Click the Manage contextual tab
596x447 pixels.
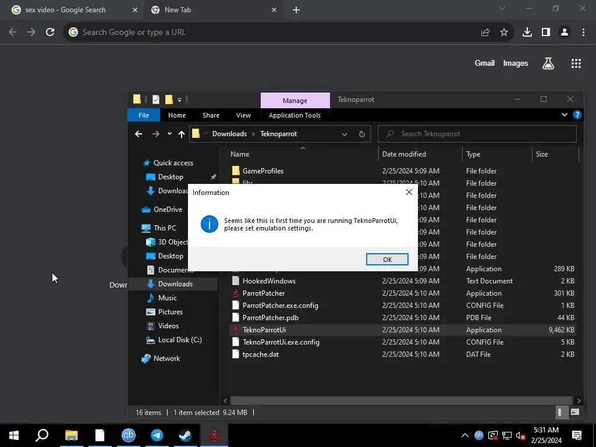[x=295, y=101]
